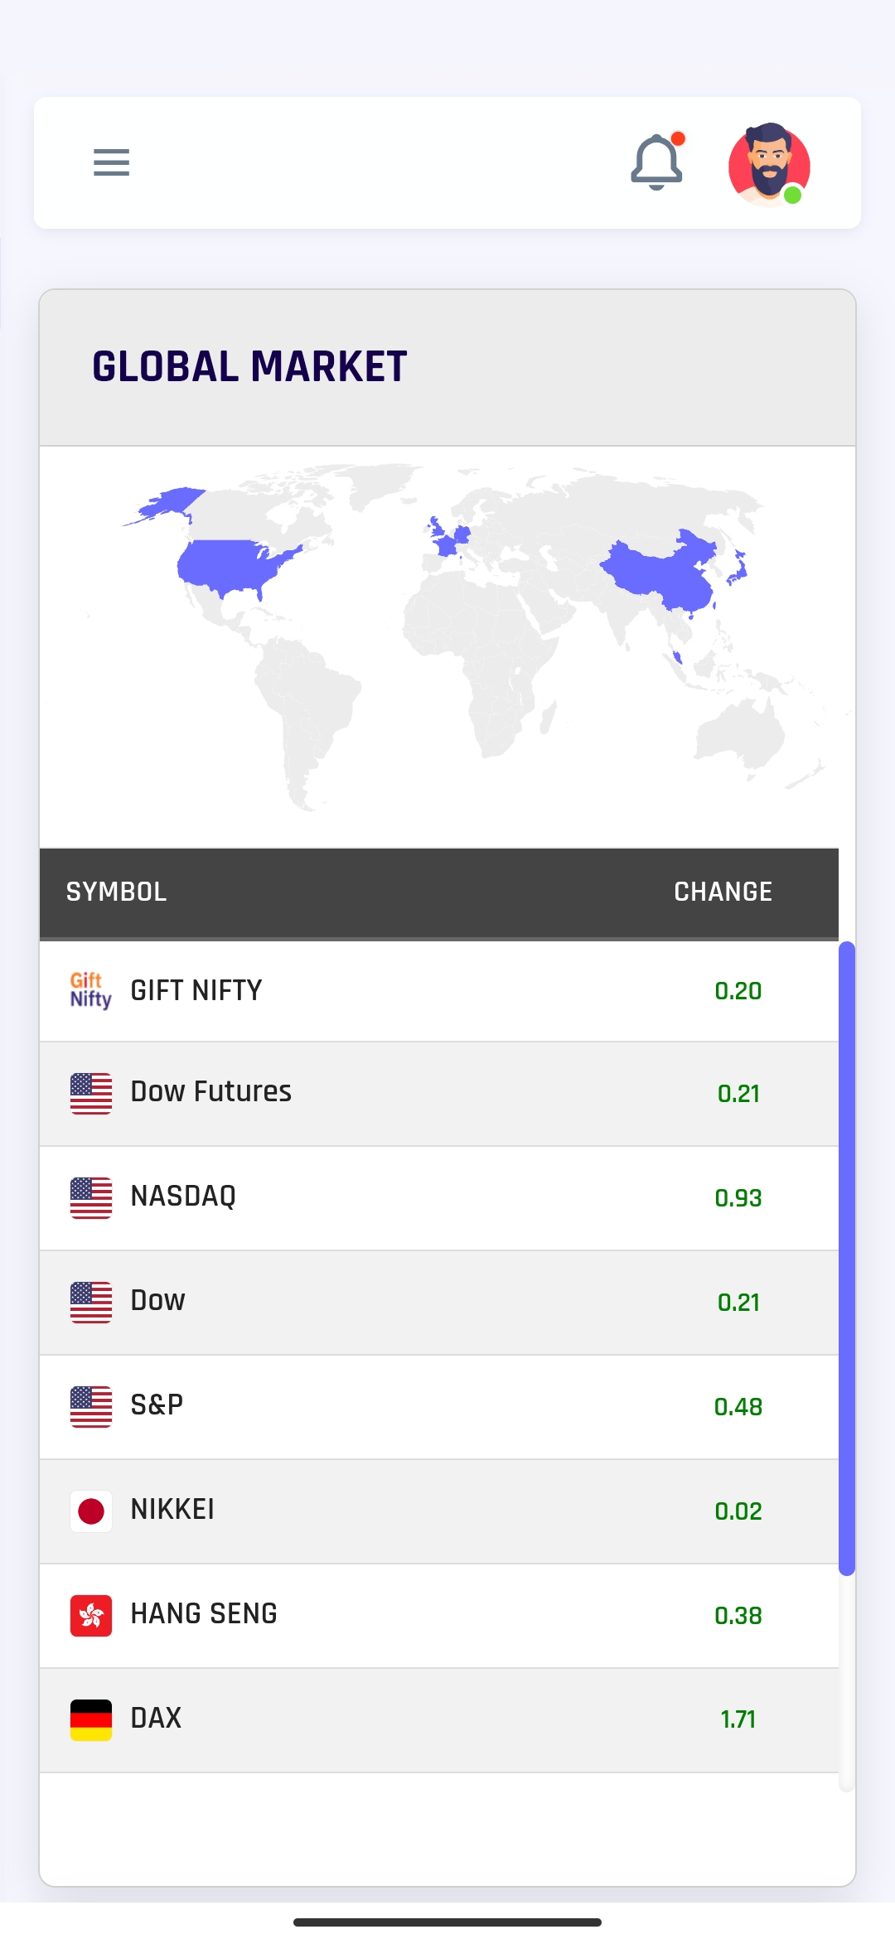Tap the user profile avatar
Image resolution: width=895 pixels, height=1939 pixels.
pyautogui.click(x=769, y=164)
